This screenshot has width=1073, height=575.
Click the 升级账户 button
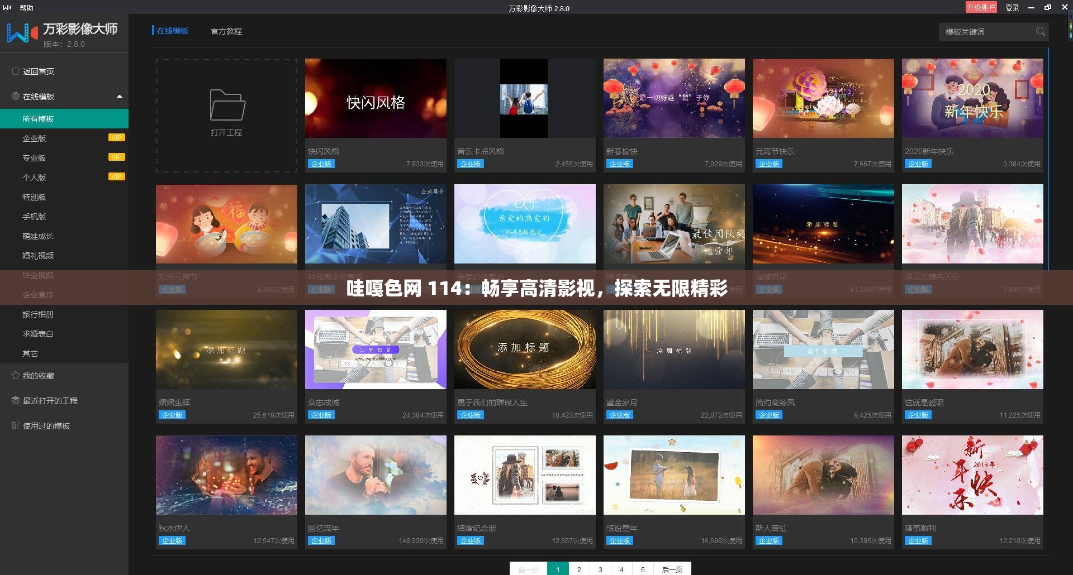pyautogui.click(x=981, y=7)
